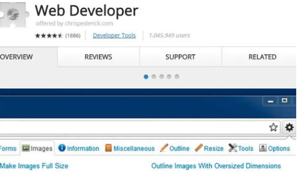Click the blue Information icon
The width and height of the screenshot is (298, 171).
point(62,148)
